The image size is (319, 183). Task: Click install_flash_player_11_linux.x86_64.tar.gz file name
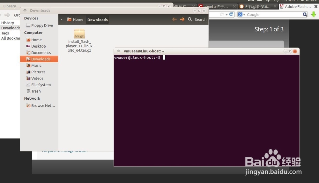click(79, 46)
